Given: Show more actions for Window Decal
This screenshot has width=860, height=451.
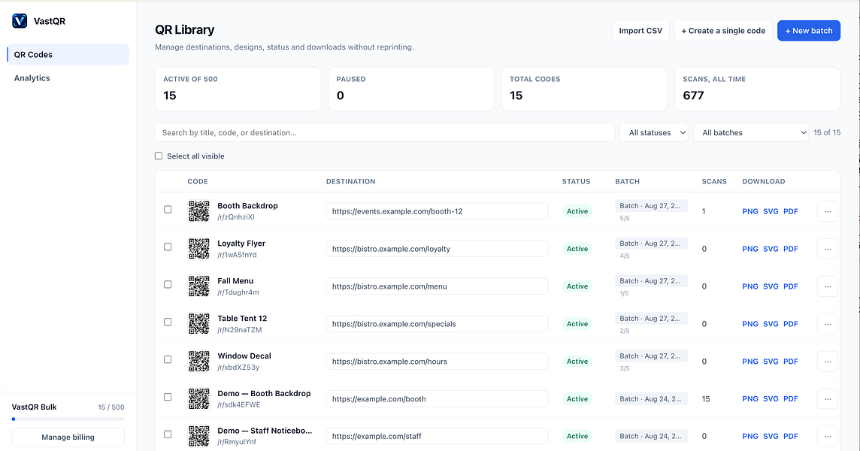Looking at the screenshot, I should [828, 361].
